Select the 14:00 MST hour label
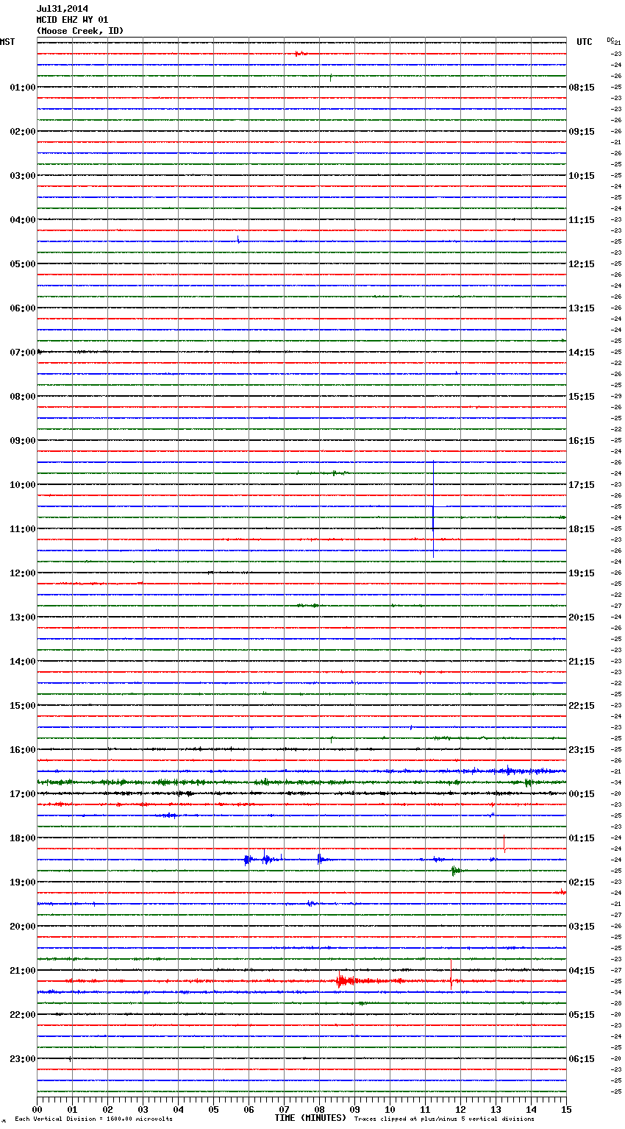 (23, 662)
